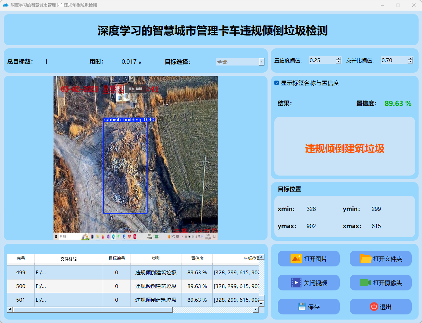422x323 pixels.
Task: Decrease the confidence threshold with down arrow
Action: [x=338, y=62]
